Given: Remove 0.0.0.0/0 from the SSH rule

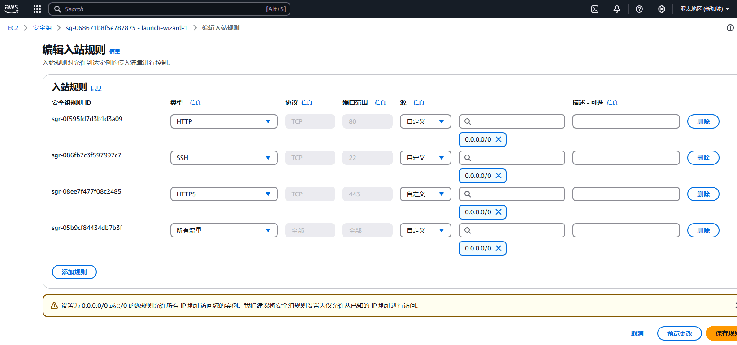Looking at the screenshot, I should pos(499,176).
